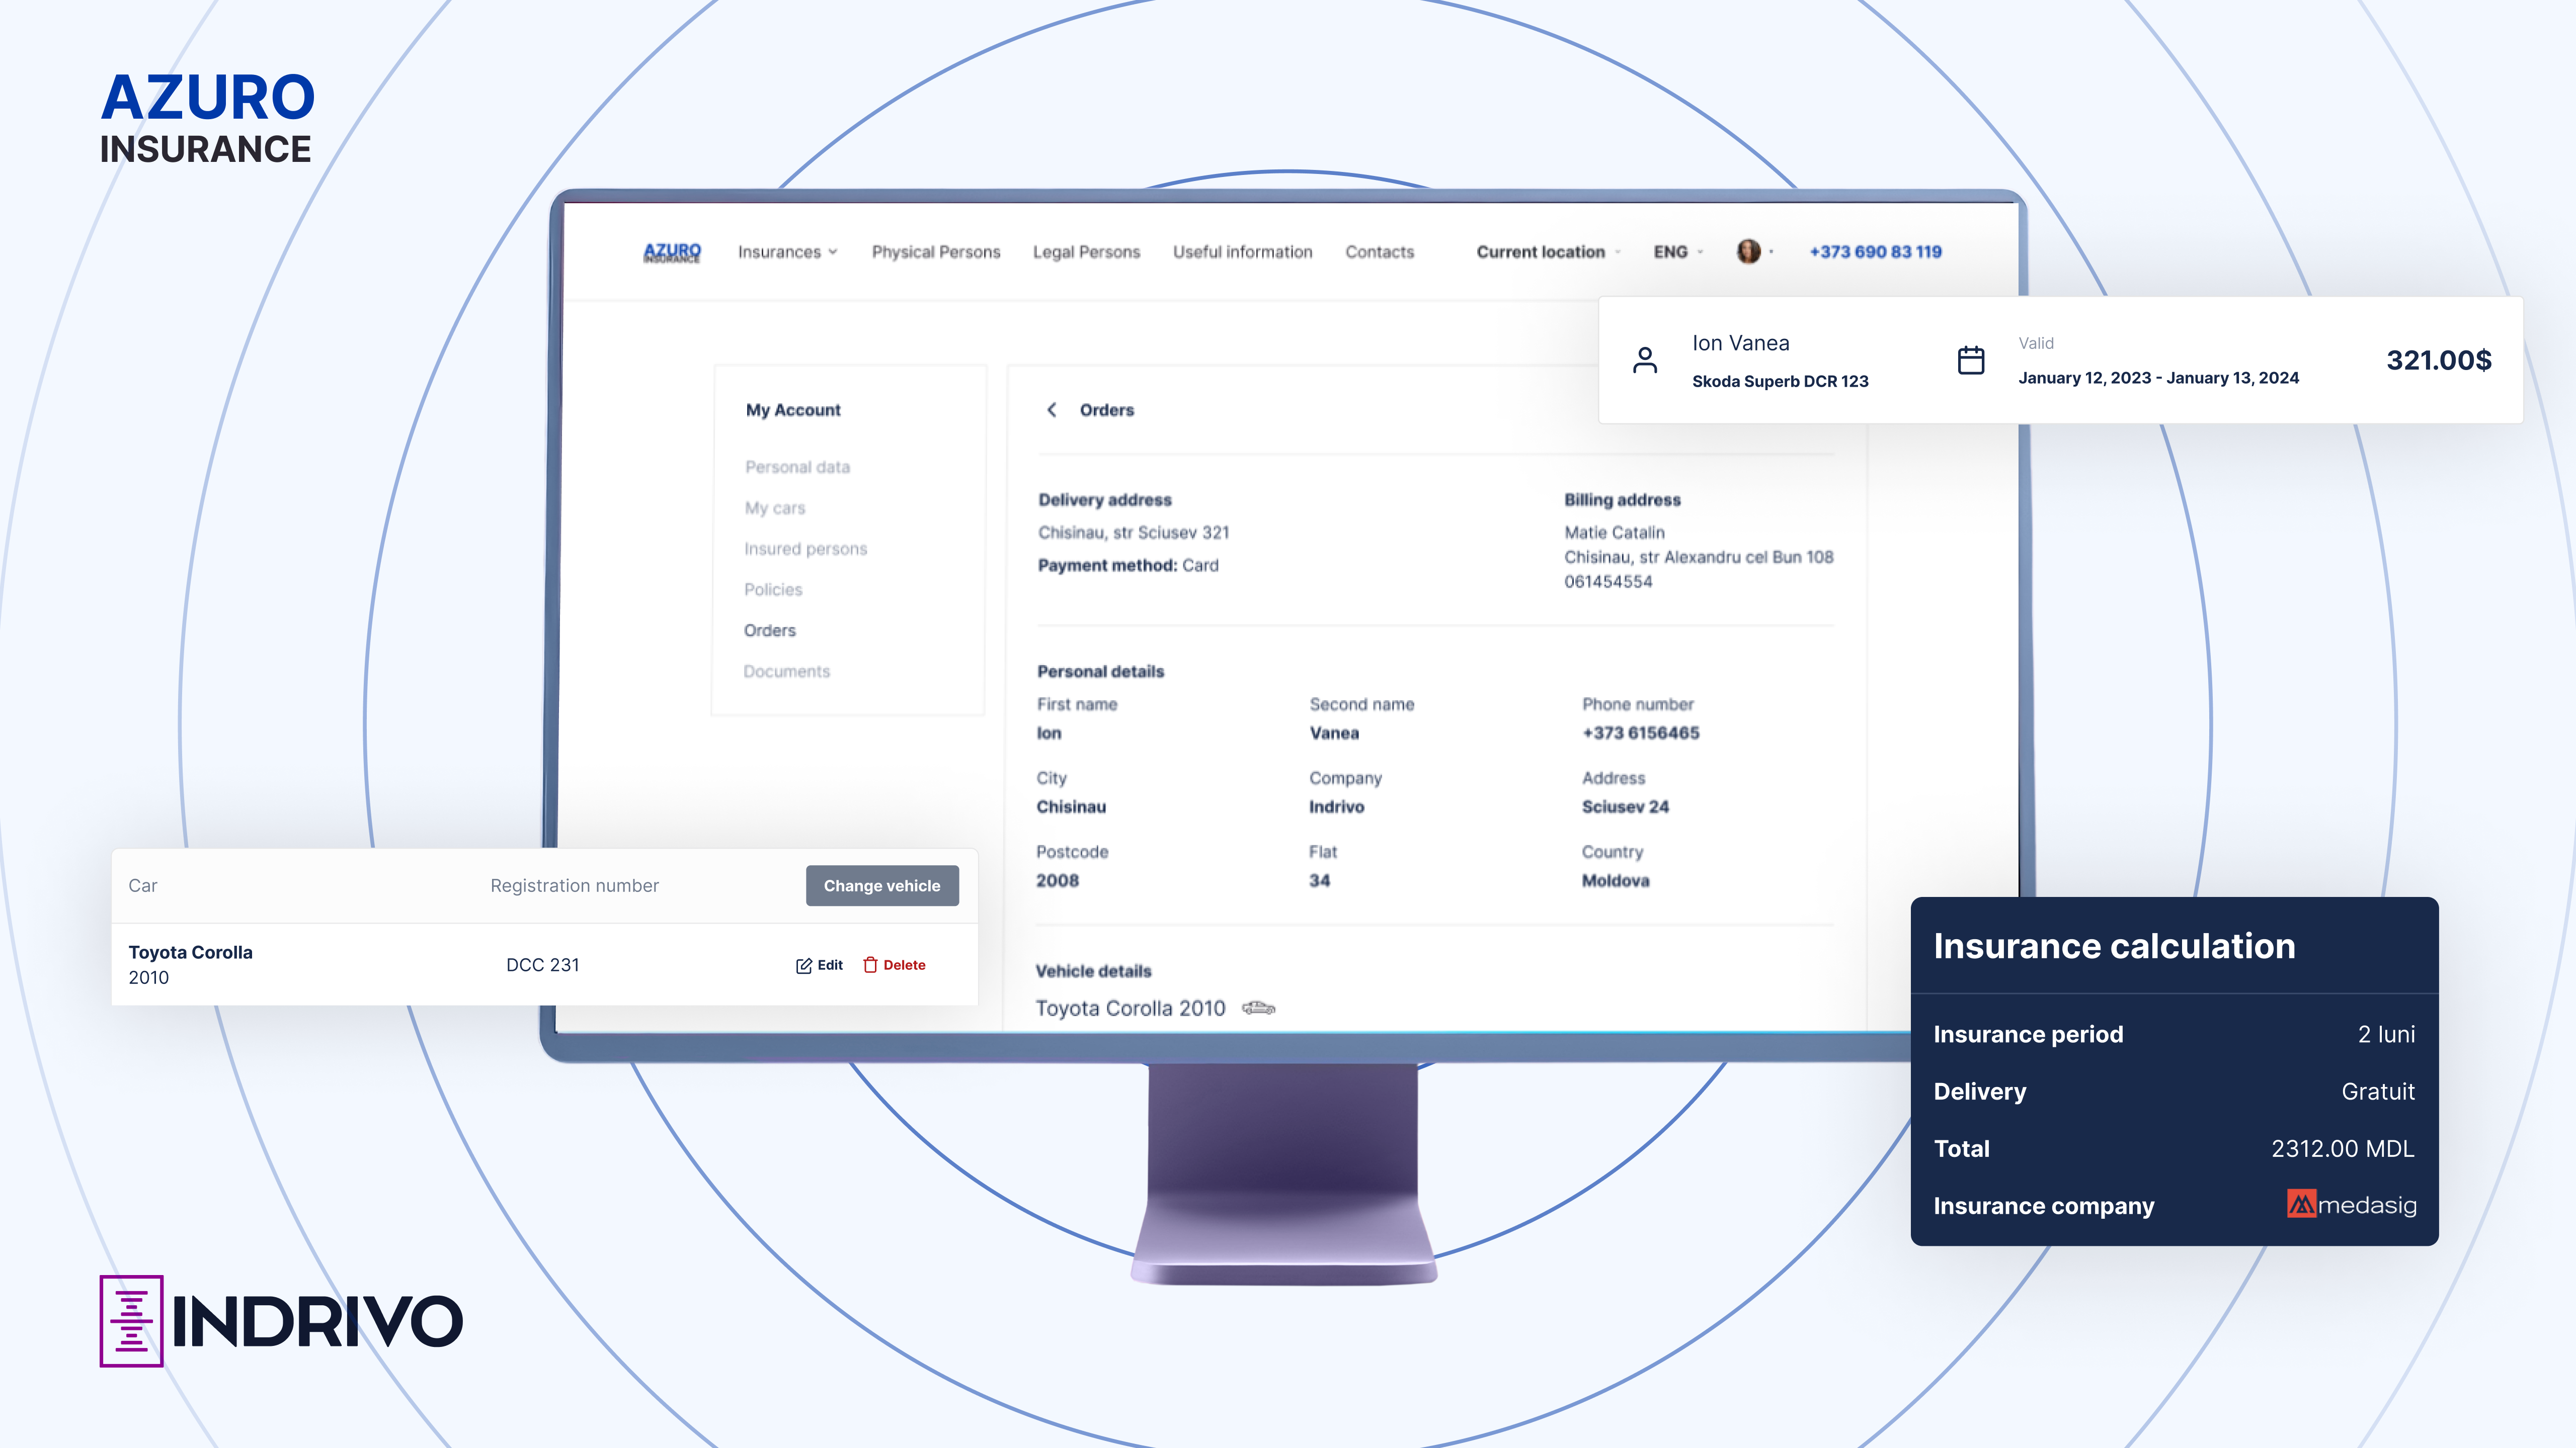Select Useful information in the navigation

click(1243, 252)
